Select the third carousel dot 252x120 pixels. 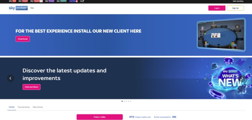click(x=126, y=101)
